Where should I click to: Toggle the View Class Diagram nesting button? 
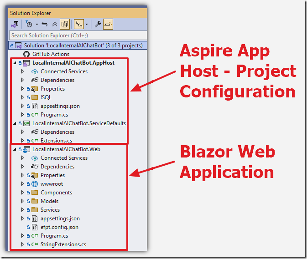79,24
